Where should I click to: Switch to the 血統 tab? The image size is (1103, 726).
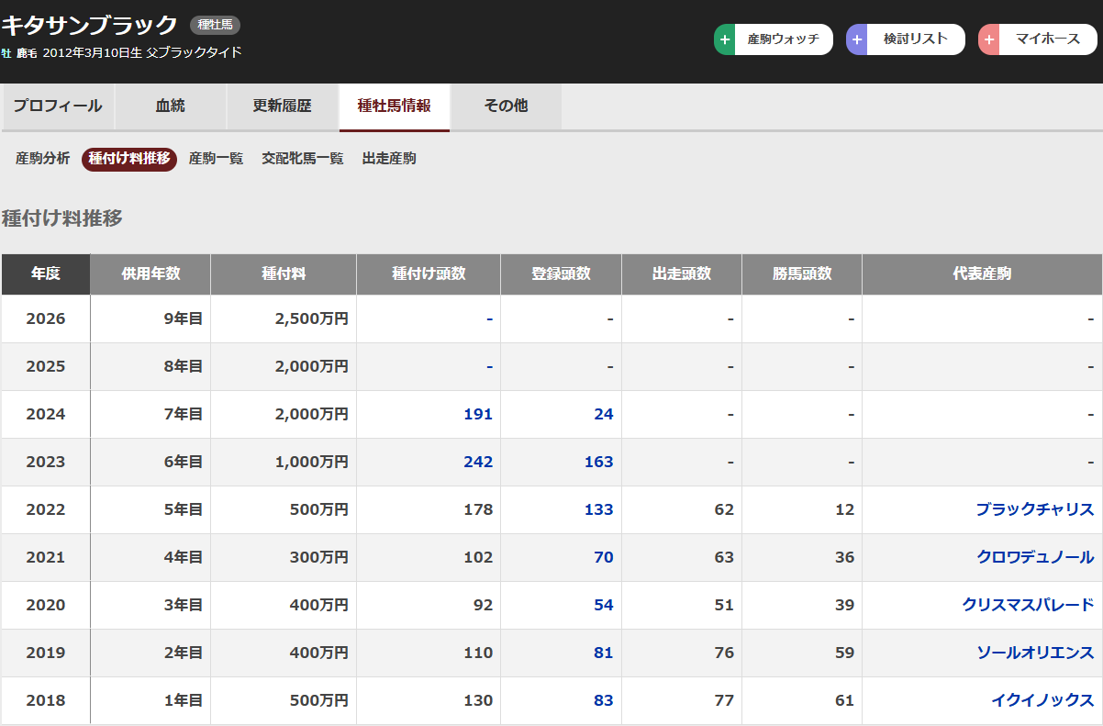click(171, 106)
